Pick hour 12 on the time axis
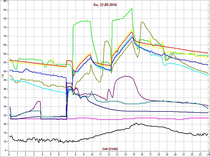 click(109, 154)
